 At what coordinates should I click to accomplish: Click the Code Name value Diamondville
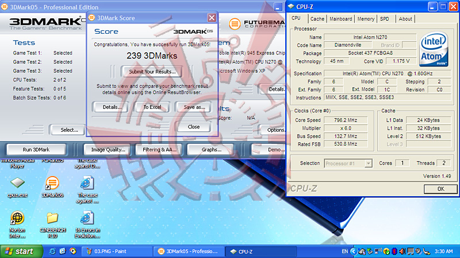click(x=348, y=45)
